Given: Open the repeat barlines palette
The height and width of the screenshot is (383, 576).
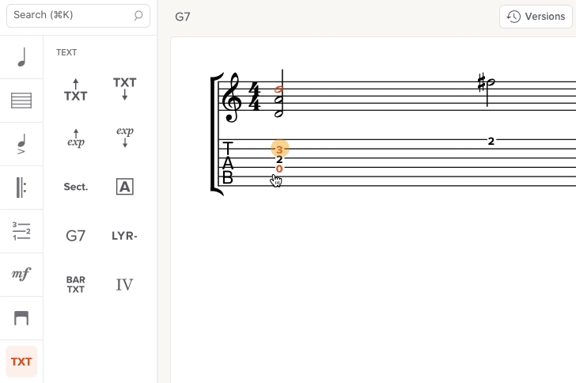Looking at the screenshot, I should pos(21,188).
